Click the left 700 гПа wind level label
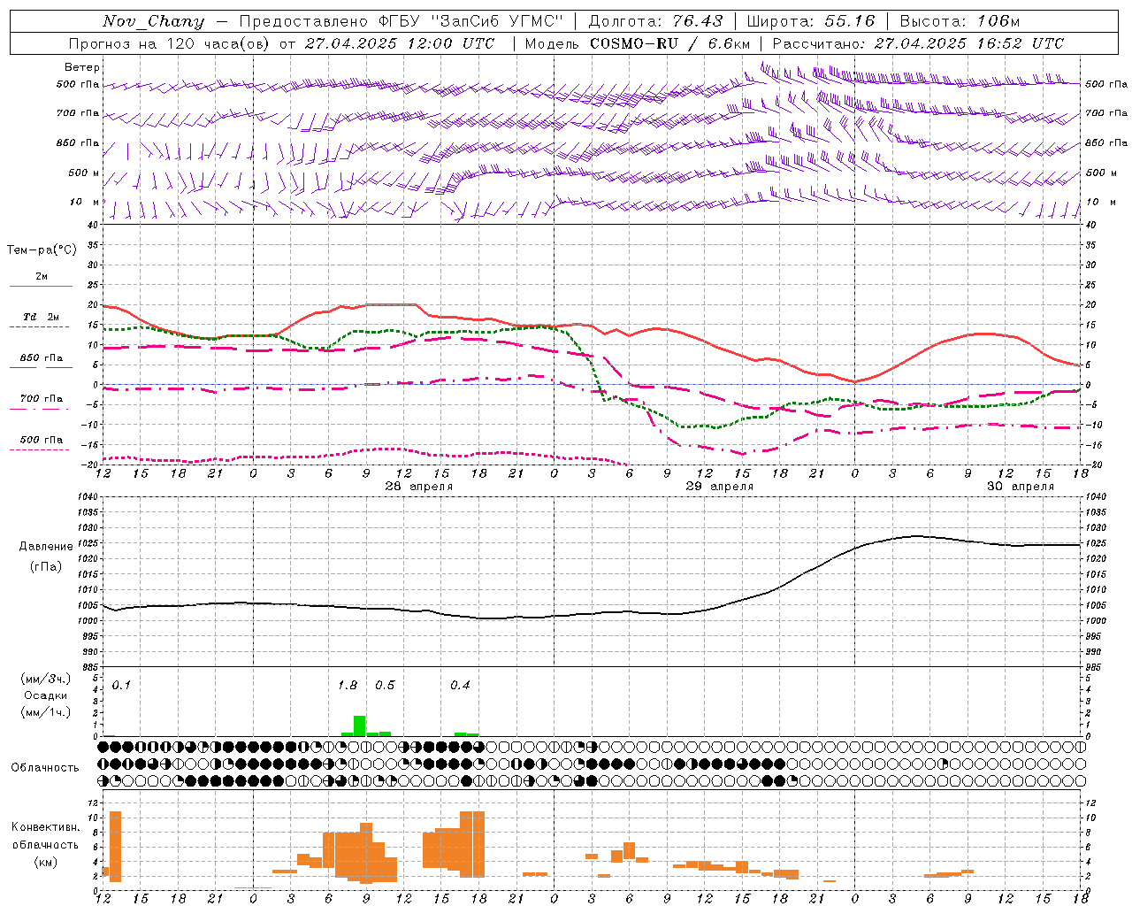Screen dimensions: 1132x906 pyautogui.click(x=78, y=113)
